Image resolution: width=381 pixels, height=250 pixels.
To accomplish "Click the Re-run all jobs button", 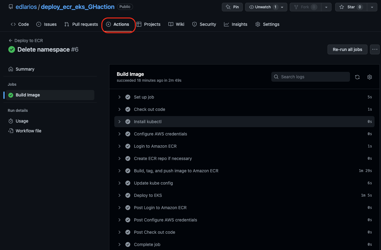I will 347,49.
